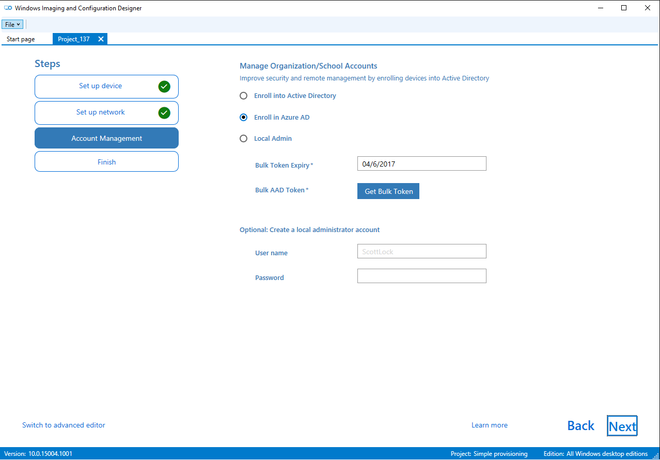Select the Project_137 tab

pos(73,39)
